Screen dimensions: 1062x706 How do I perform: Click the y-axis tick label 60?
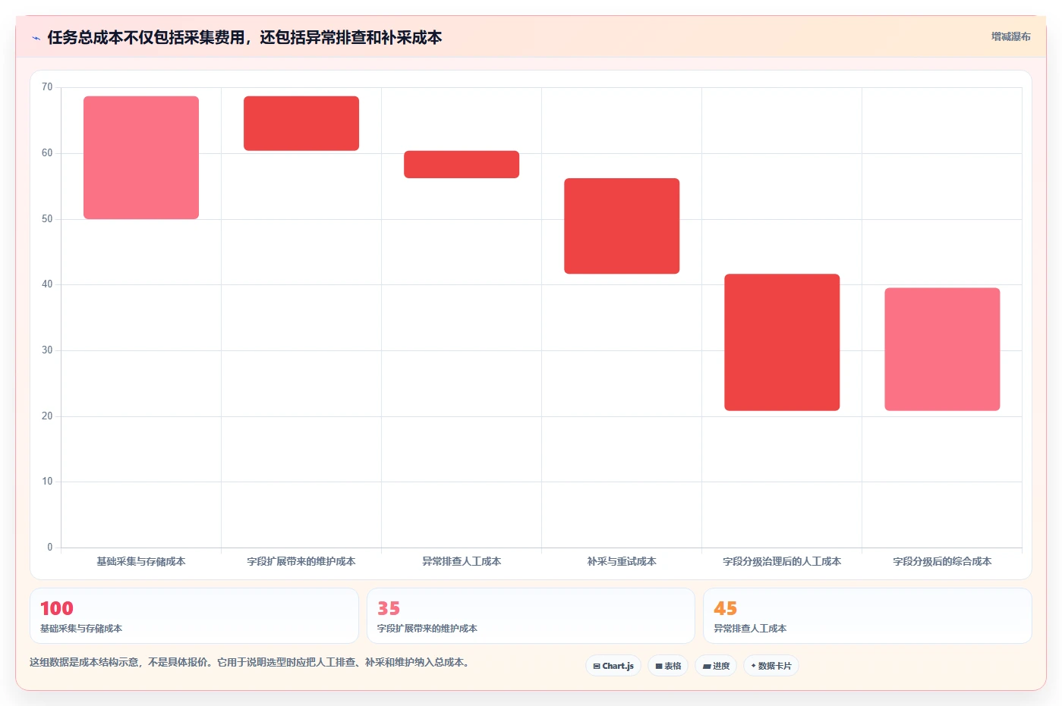[47, 153]
